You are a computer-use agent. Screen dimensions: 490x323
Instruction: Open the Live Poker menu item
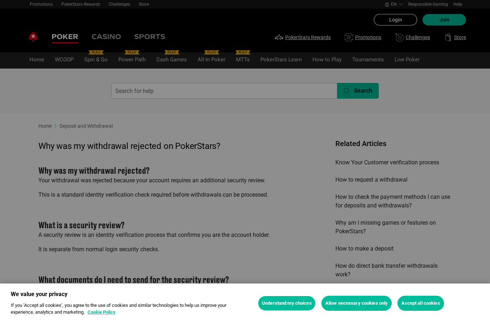pos(407,60)
